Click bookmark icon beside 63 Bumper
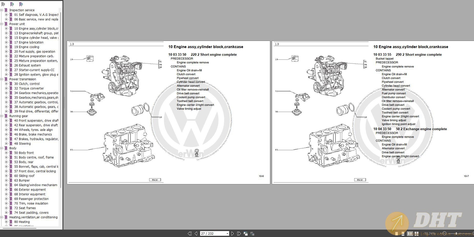This screenshot has width=474, height=237. (x=11, y=180)
